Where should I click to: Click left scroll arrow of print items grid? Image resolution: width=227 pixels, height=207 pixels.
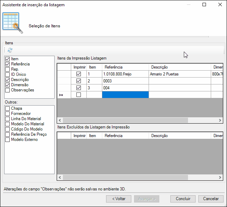[x=60, y=120]
